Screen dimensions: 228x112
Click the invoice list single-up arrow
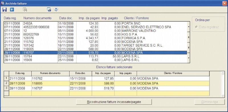tap(189, 27)
